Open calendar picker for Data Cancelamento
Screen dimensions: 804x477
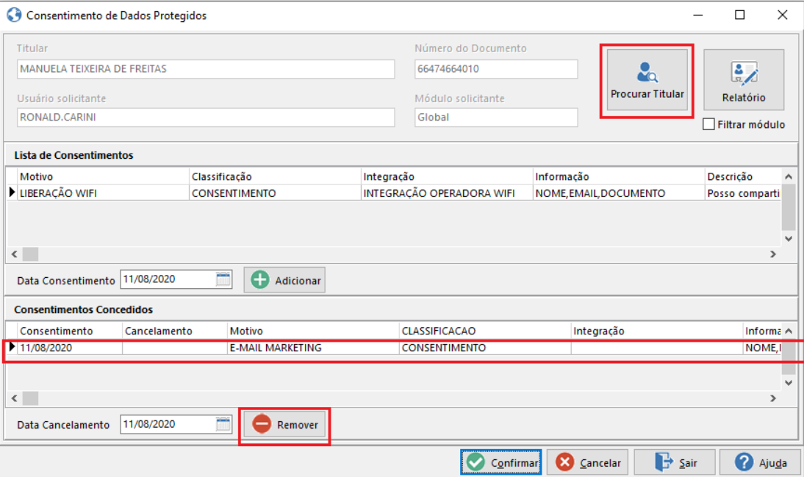coord(223,424)
